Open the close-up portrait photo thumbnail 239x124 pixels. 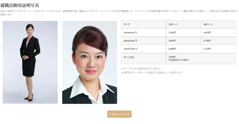pos(90,62)
